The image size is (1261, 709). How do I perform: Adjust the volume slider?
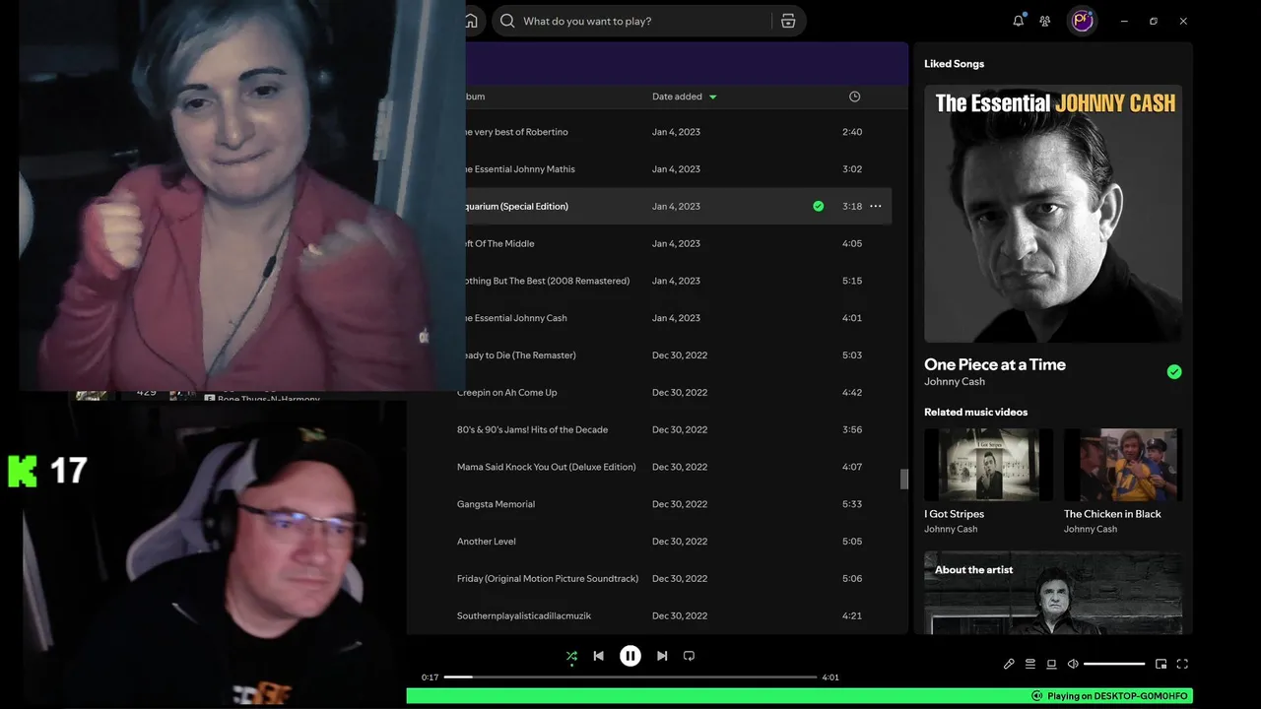pos(1114,664)
